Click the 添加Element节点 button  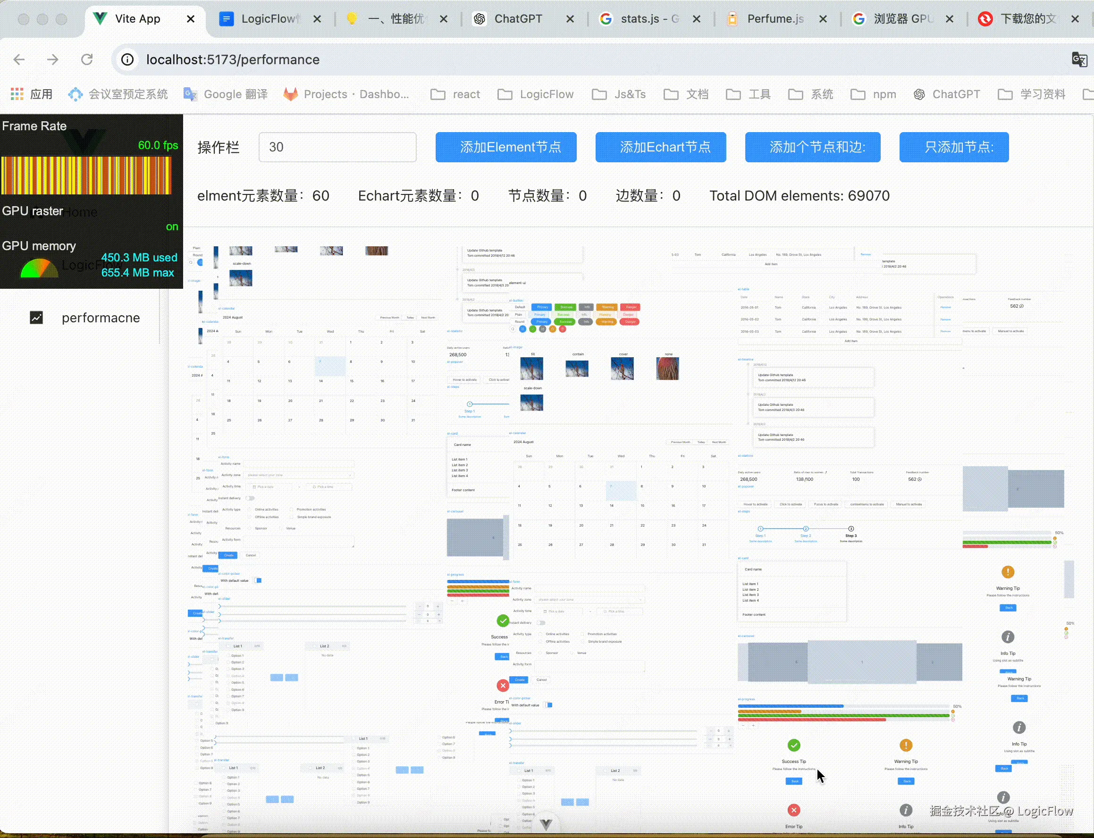(506, 147)
